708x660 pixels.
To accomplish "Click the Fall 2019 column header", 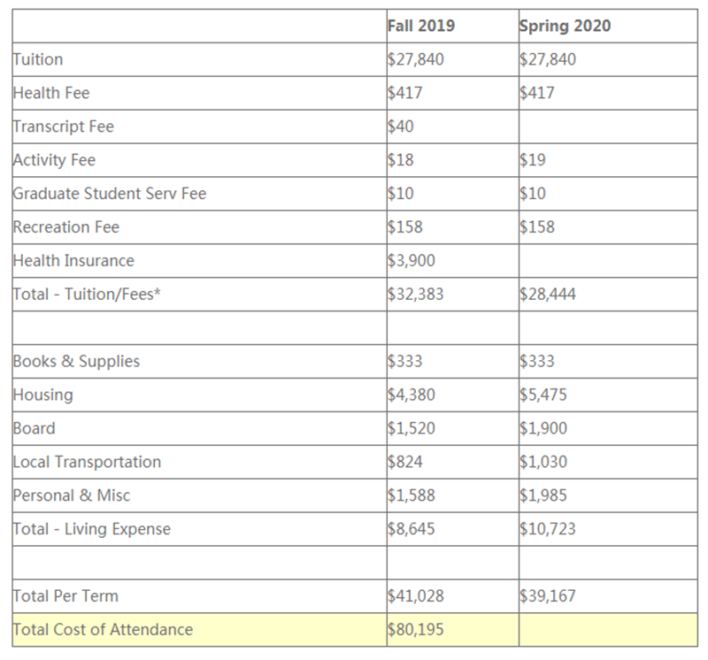I will 421,26.
